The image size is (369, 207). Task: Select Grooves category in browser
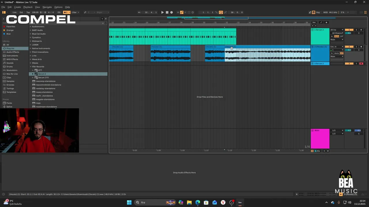pyautogui.click(x=10, y=85)
